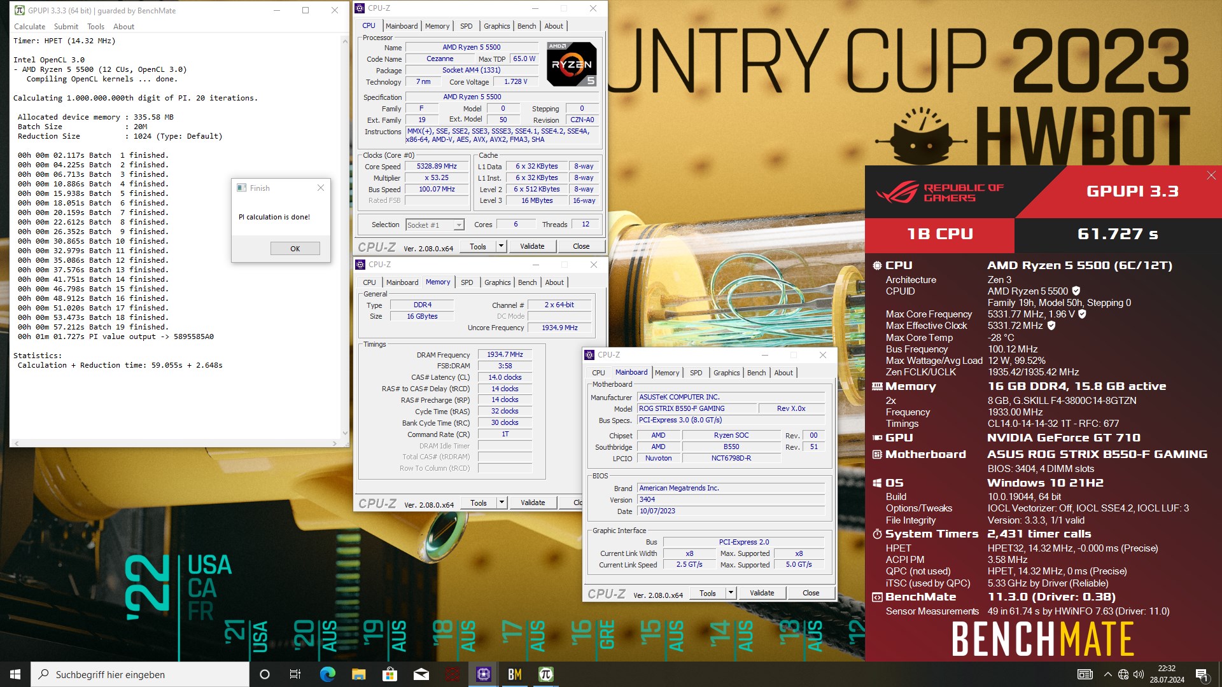
Task: Expand Tools dropdown arrow in top CPU-Z
Action: click(x=501, y=246)
